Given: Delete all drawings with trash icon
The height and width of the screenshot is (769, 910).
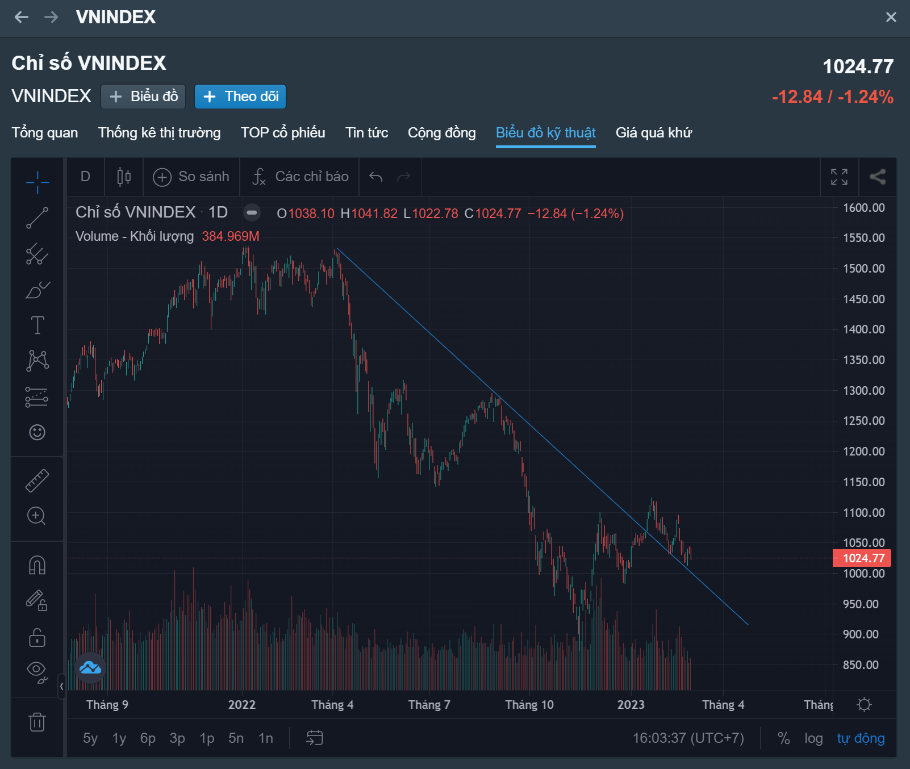Looking at the screenshot, I should [37, 722].
